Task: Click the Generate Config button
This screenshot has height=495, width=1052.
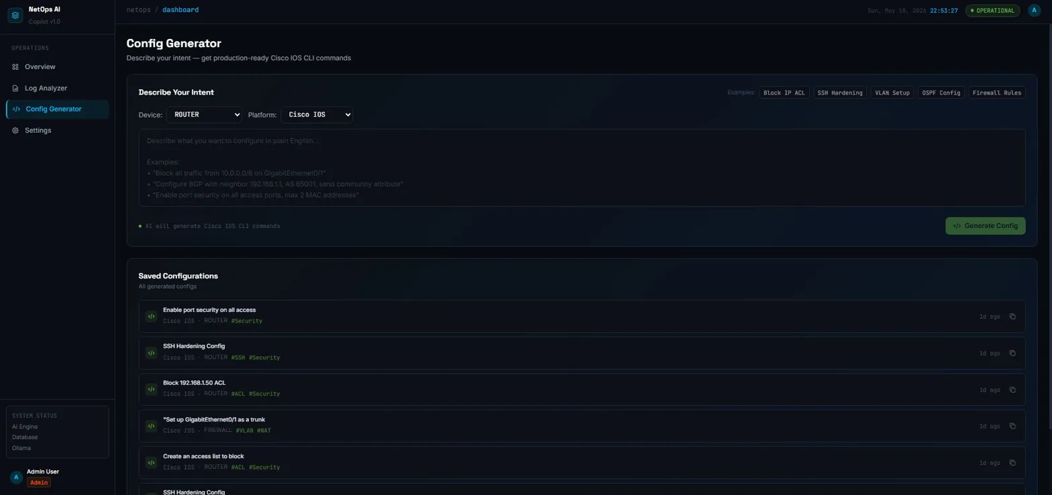Action: (x=985, y=226)
